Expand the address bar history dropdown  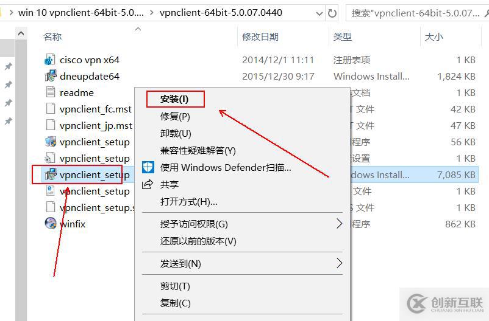coord(319,13)
